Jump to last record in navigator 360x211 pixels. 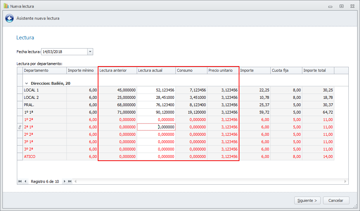[70, 181]
